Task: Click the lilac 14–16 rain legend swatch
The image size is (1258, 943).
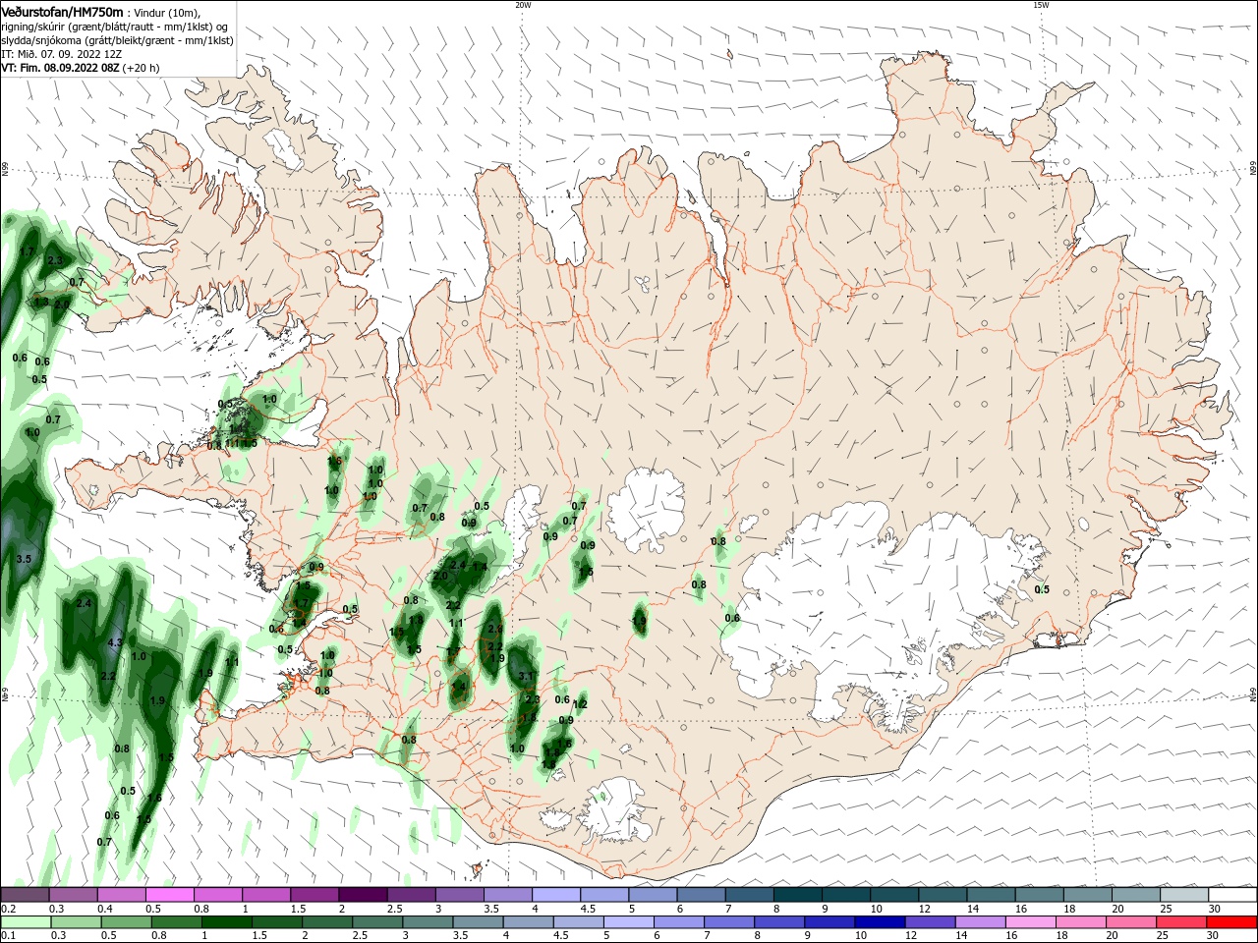Action: click(x=981, y=922)
